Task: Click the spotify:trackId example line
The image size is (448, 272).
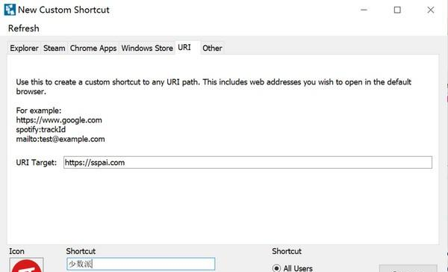Action: 41,129
